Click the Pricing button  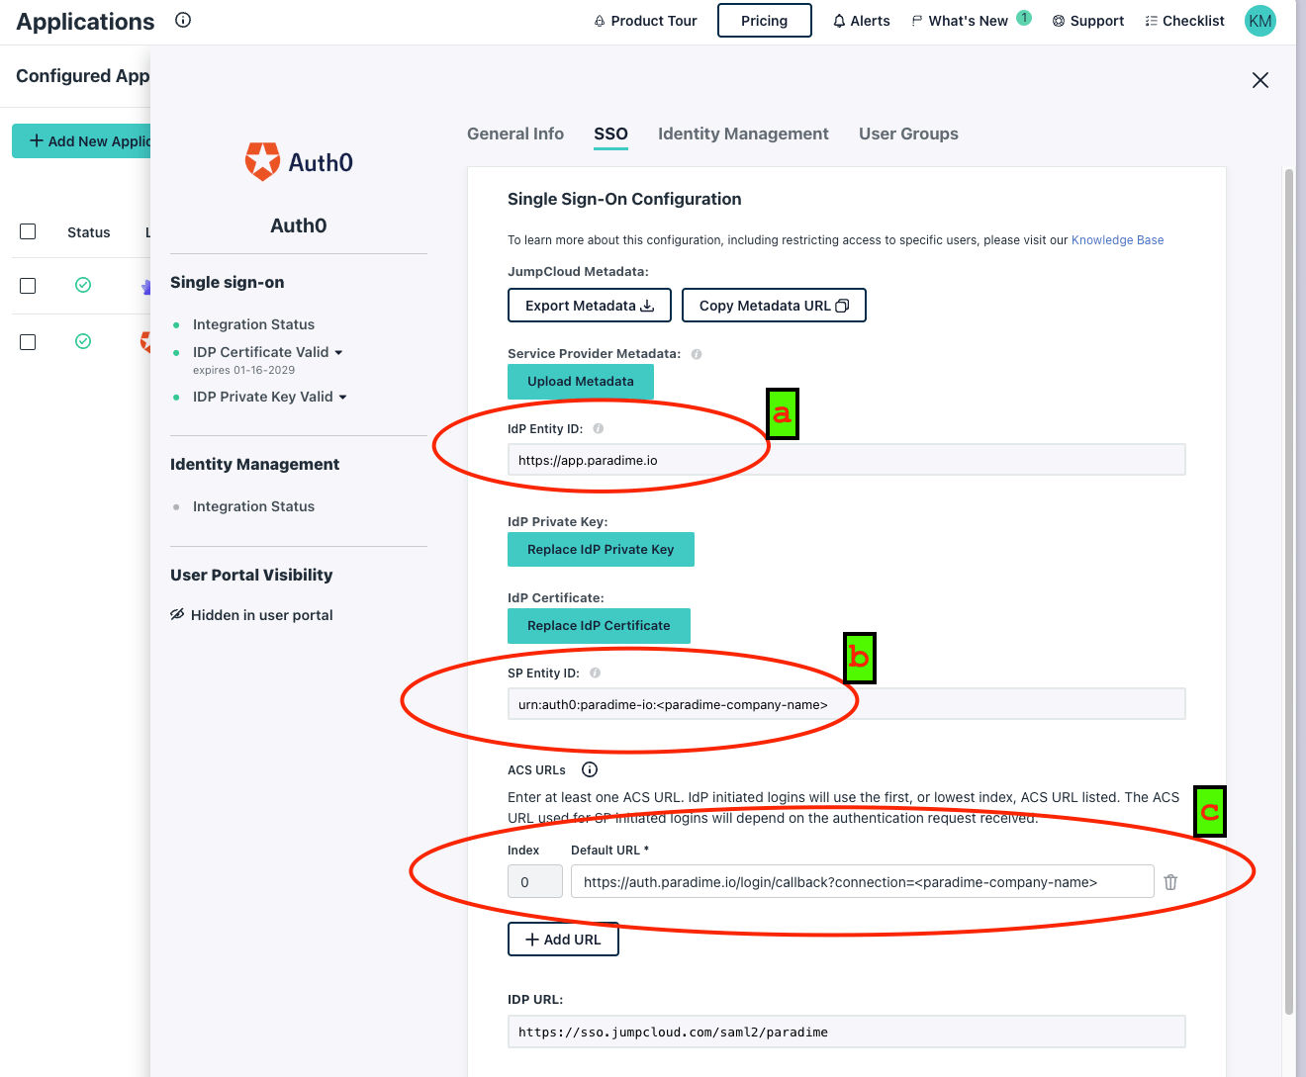[765, 21]
